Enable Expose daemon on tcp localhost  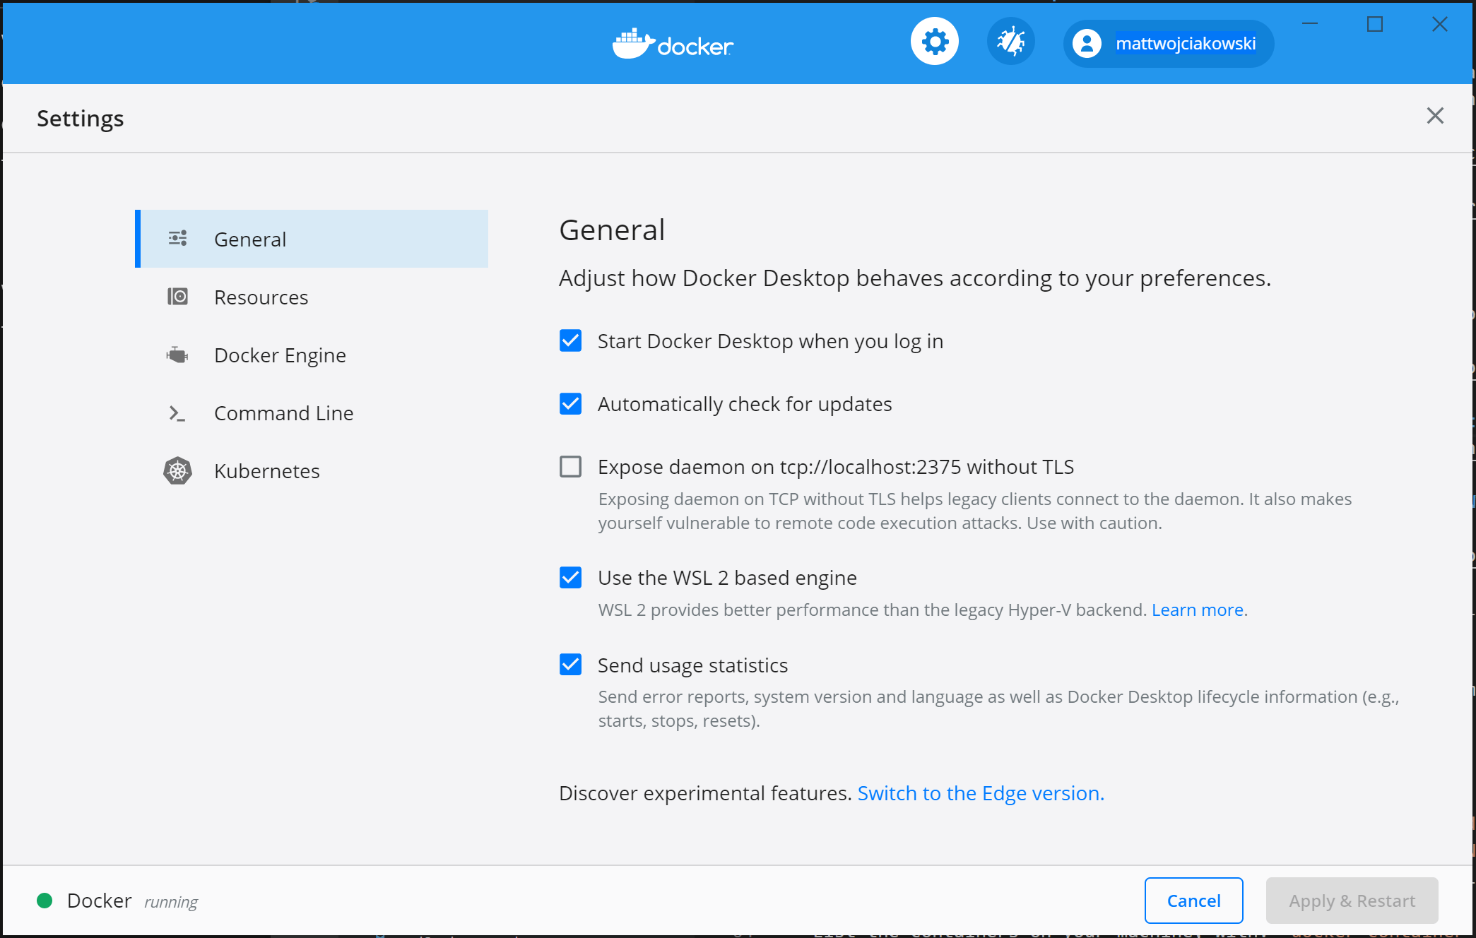tap(570, 467)
